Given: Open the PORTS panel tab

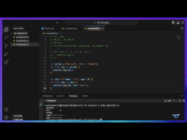Looking at the screenshot, I should click(x=85, y=96).
